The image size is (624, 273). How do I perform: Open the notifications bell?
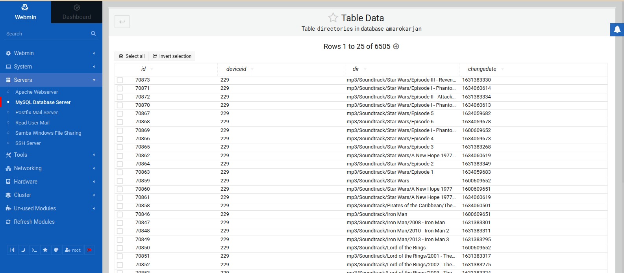coord(617,30)
